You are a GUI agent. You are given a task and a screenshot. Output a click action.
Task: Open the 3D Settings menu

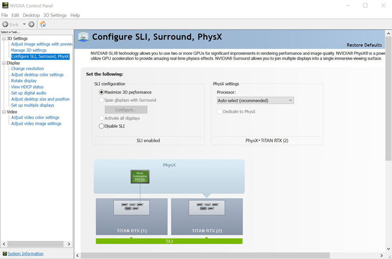(55, 15)
